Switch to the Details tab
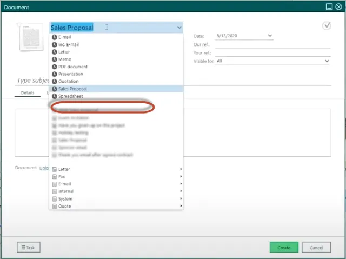The image size is (346, 259). (28, 93)
